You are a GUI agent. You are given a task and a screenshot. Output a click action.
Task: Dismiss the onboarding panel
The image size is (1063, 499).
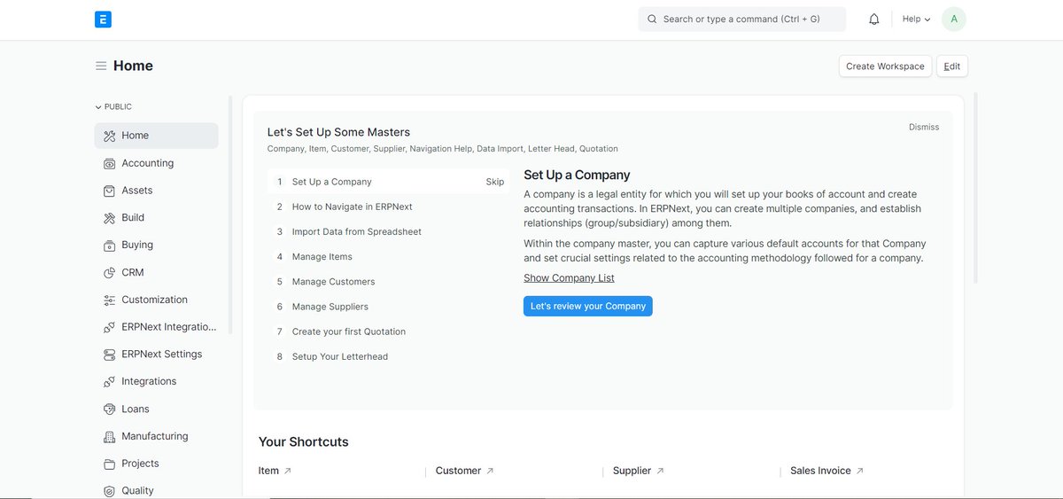click(924, 127)
